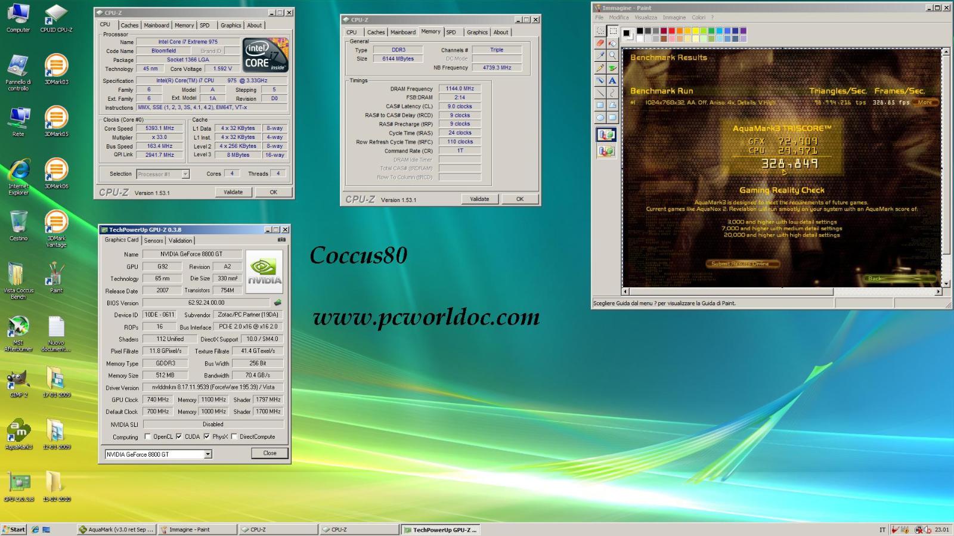The image size is (954, 536).
Task: Open the MSI Afterburner desktop icon
Action: [x=18, y=334]
